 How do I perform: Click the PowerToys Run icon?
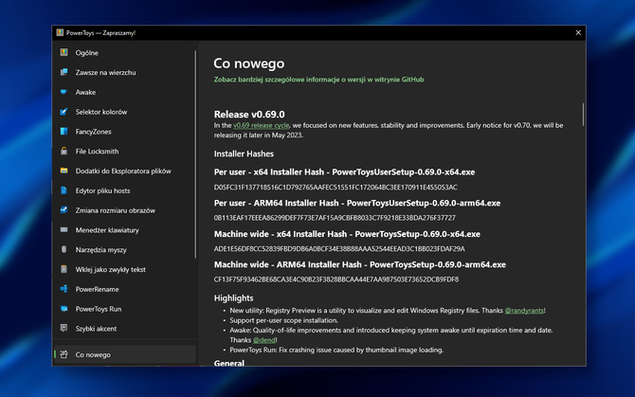pyautogui.click(x=63, y=309)
